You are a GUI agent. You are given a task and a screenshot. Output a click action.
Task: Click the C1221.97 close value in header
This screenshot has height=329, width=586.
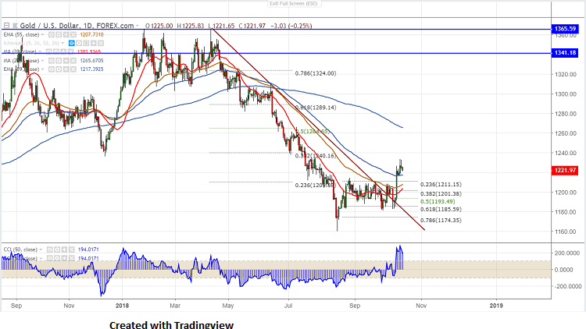click(x=252, y=26)
